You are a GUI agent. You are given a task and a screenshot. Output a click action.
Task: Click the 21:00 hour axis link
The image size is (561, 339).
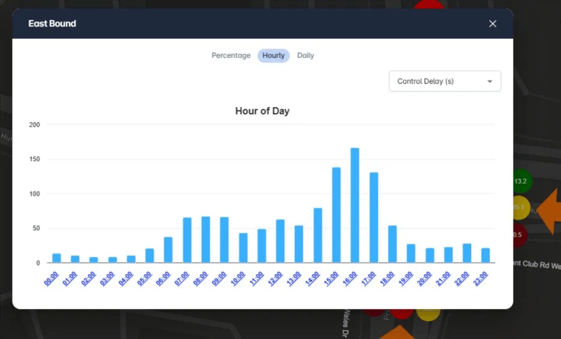(x=443, y=278)
